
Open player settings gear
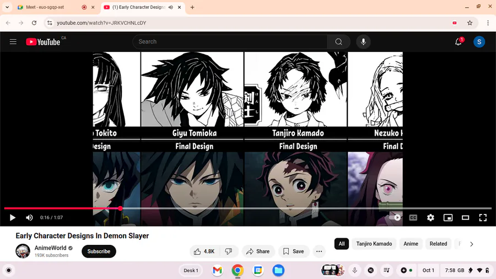tap(430, 218)
